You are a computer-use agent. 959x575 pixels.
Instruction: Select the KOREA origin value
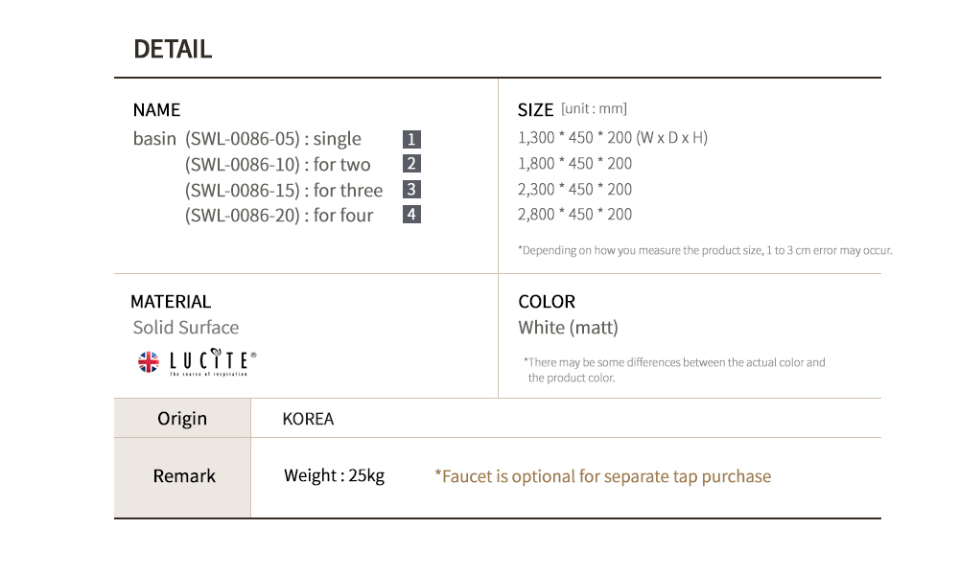[308, 419]
